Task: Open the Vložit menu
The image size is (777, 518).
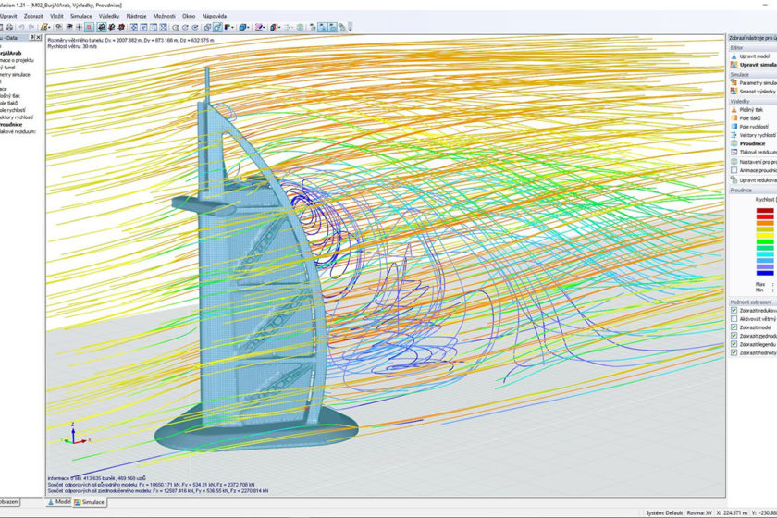Action: coord(56,16)
